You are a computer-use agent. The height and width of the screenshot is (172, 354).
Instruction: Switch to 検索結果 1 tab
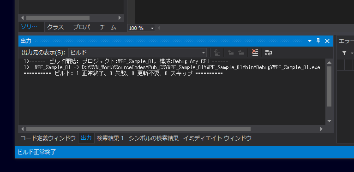[x=110, y=138]
